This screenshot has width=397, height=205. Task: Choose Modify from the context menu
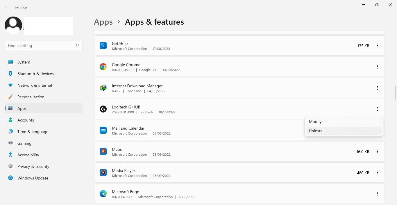coord(344,121)
